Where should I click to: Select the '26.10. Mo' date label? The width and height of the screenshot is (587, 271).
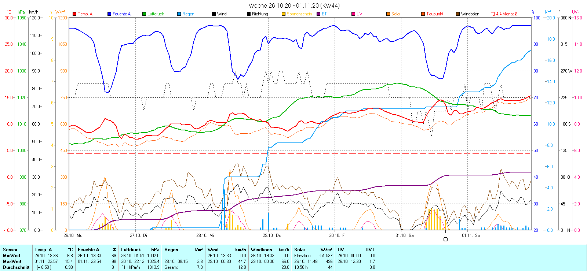(73, 235)
